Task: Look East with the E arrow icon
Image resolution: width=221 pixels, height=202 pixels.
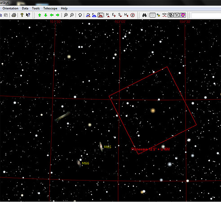Action: pos(114,15)
